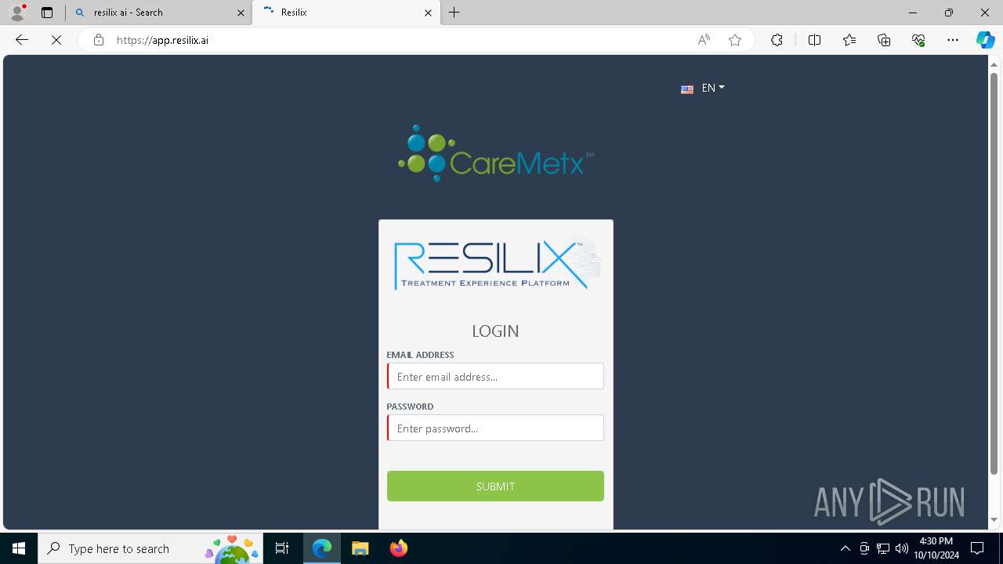Open Collections panel

coord(884,40)
